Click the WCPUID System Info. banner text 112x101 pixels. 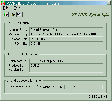pos(91,15)
